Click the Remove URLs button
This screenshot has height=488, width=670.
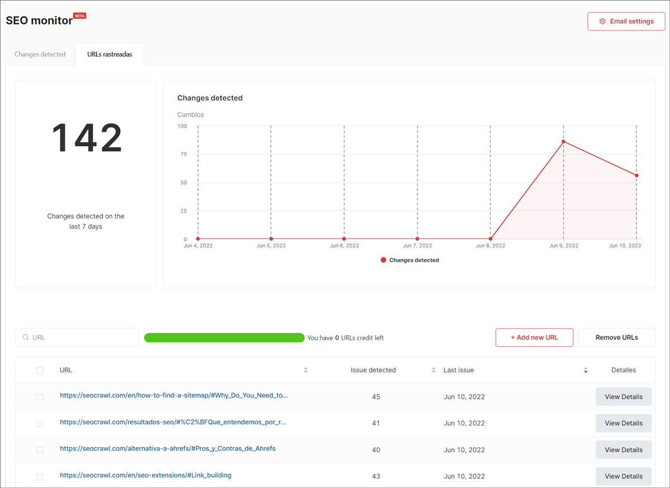coord(616,337)
